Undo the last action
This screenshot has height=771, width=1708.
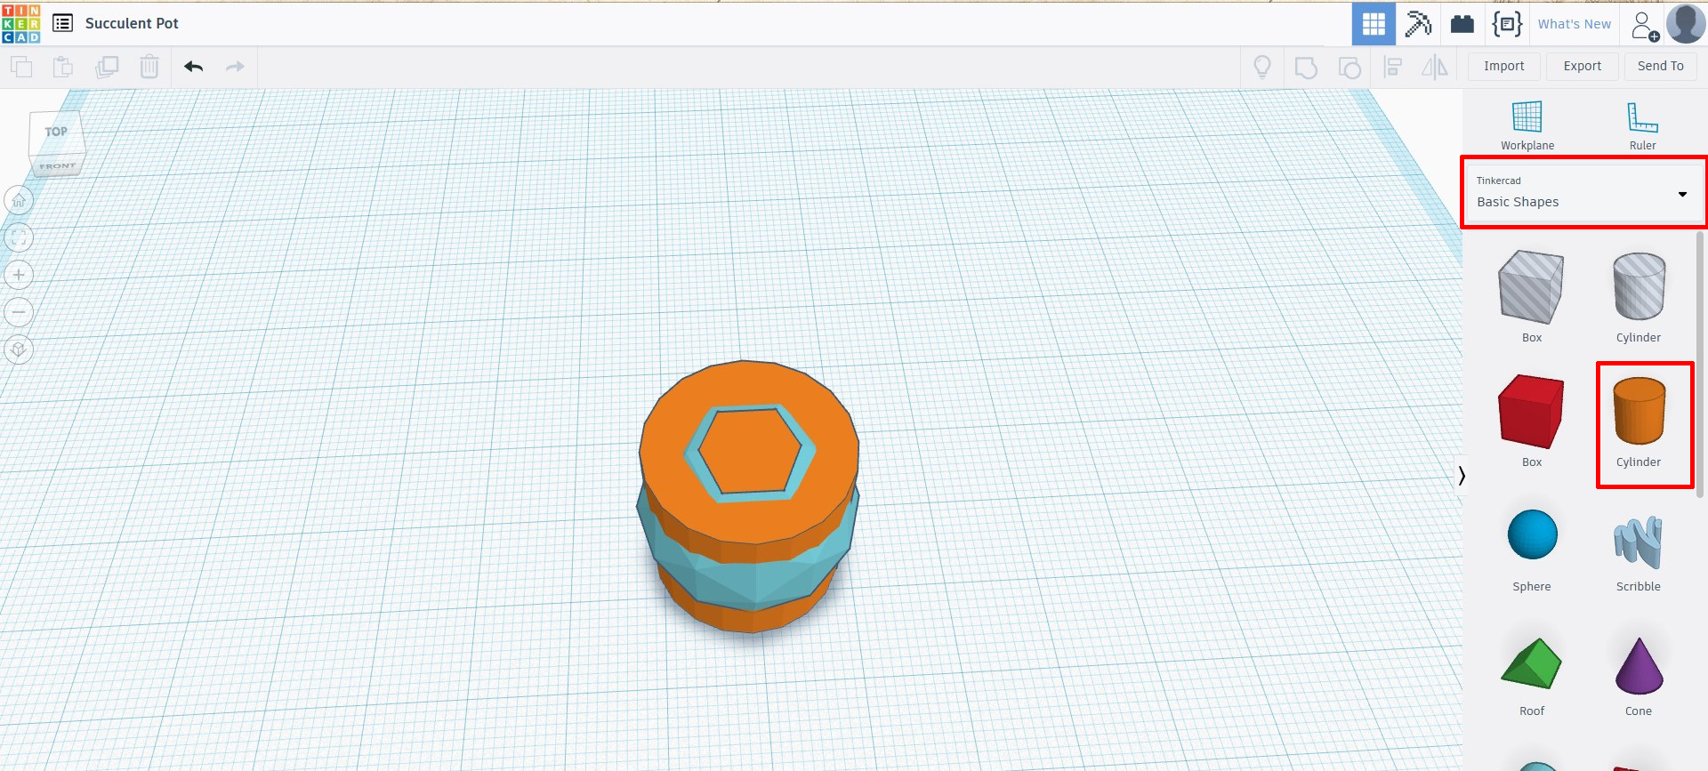point(193,67)
